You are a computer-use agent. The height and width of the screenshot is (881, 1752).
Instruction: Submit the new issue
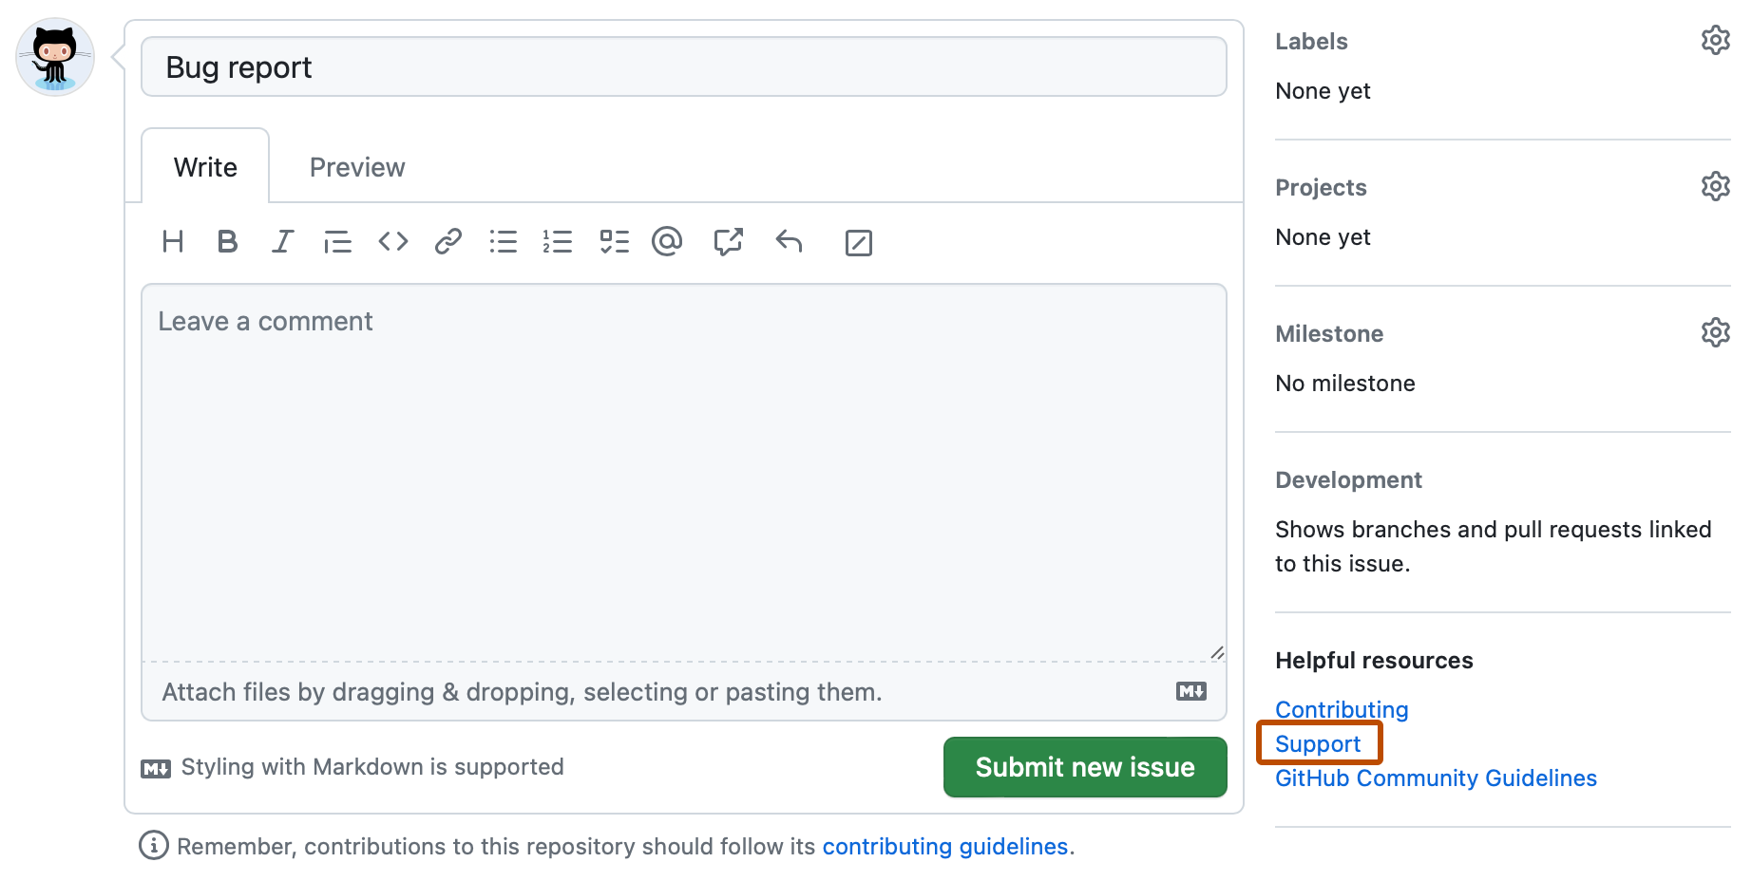click(1084, 767)
